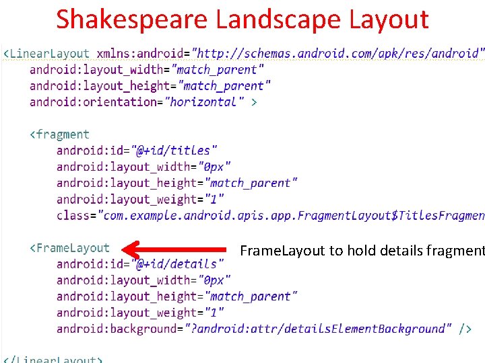Click the LinearLayout layout_width="match_parent" line
Viewport: 485px width, 363px height.
[x=147, y=70]
